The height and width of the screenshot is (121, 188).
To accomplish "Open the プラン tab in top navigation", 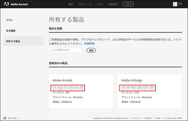I will [x=100, y=4].
